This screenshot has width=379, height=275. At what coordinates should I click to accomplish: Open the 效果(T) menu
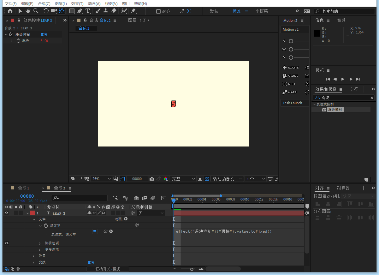coord(77,3)
